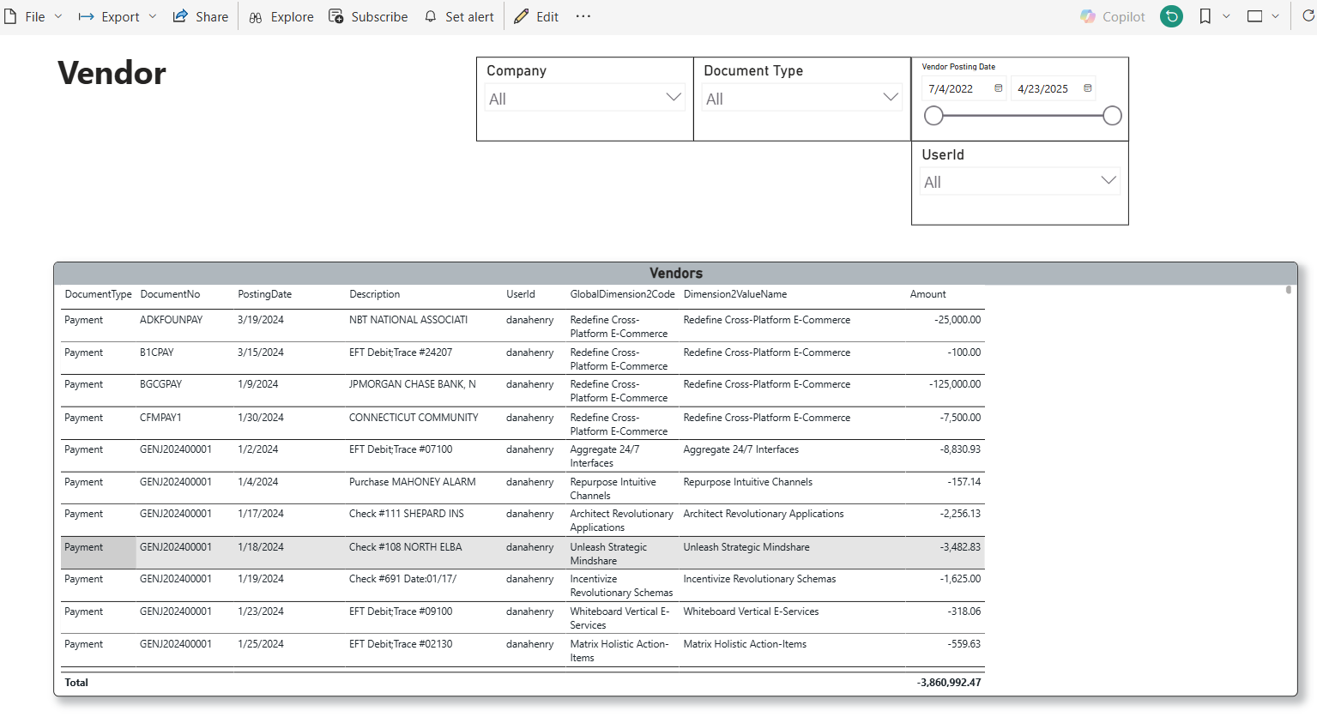1317x717 pixels.
Task: Click the Set alert button
Action: pos(459,16)
